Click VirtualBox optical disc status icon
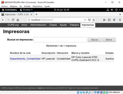123x94 pixels. tap(81, 92)
